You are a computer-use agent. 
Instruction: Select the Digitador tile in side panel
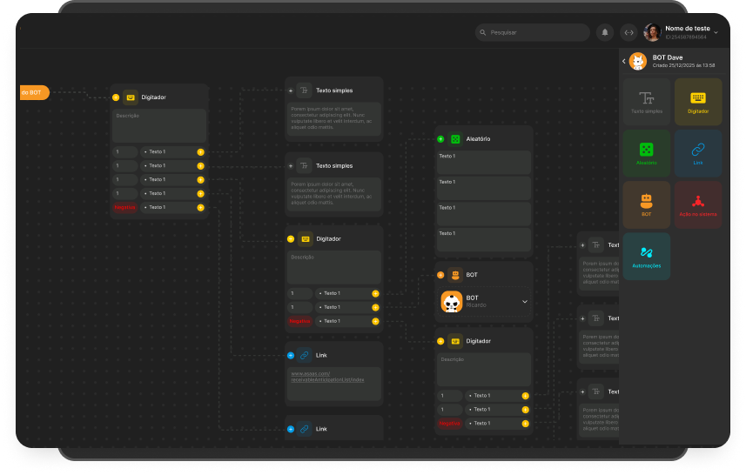pyautogui.click(x=697, y=102)
